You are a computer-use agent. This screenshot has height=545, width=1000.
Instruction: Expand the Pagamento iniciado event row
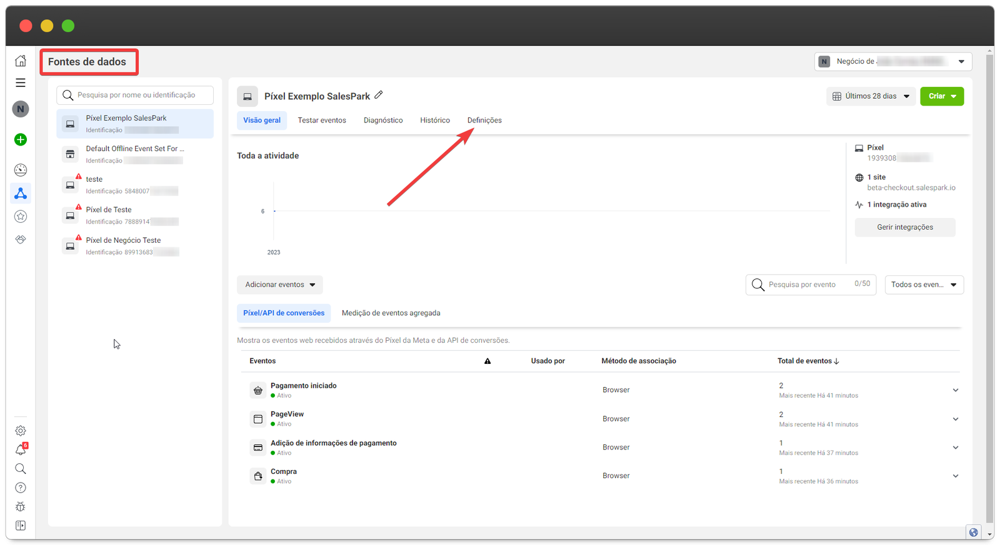tap(955, 390)
